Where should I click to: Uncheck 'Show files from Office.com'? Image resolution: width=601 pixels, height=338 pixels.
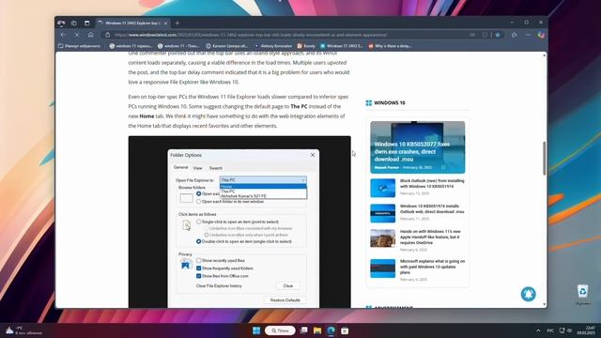(198, 276)
